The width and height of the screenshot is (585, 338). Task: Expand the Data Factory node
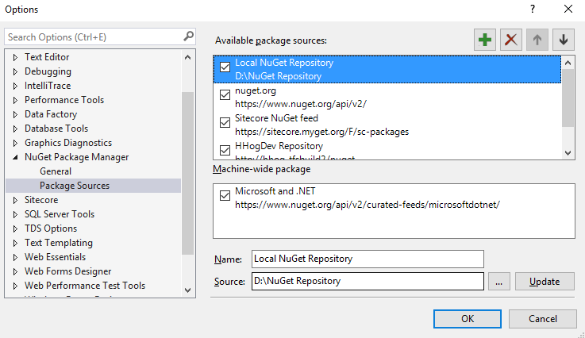tap(15, 114)
